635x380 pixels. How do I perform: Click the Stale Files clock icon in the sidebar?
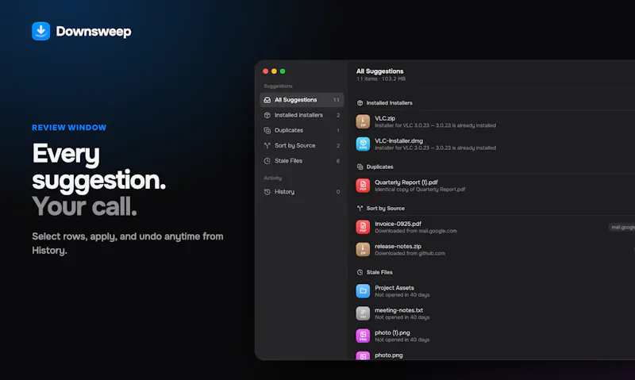[267, 161]
